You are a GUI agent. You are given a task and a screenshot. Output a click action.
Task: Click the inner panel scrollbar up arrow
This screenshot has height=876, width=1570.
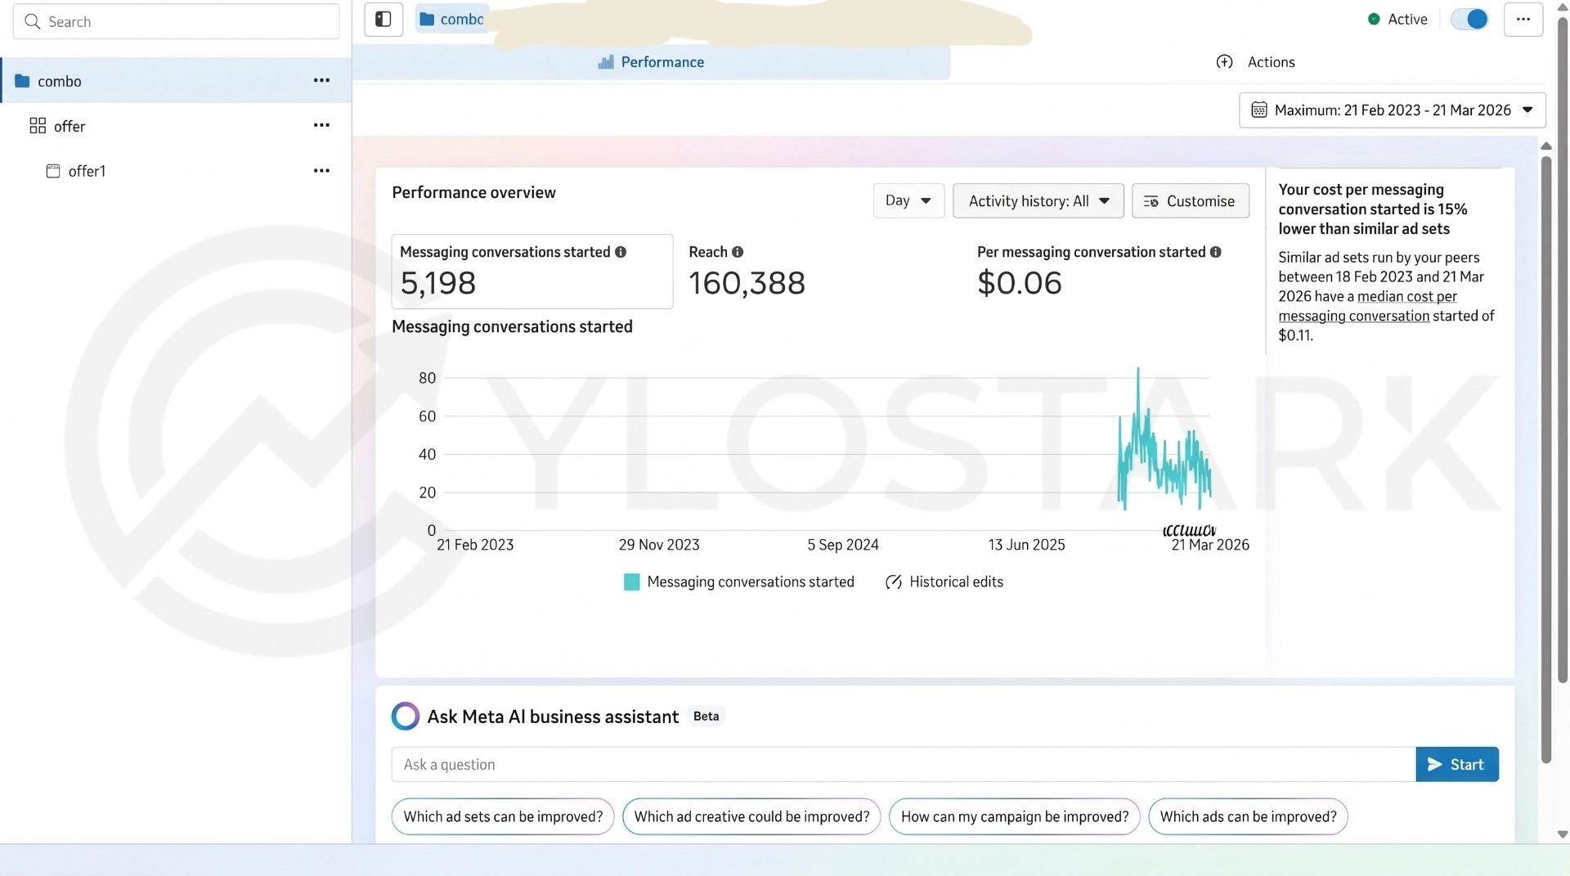(1545, 146)
